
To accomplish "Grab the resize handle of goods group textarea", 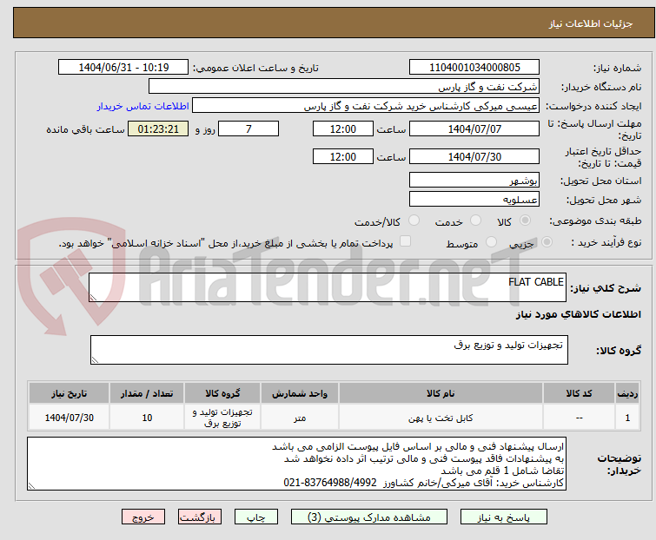I will click(95, 360).
